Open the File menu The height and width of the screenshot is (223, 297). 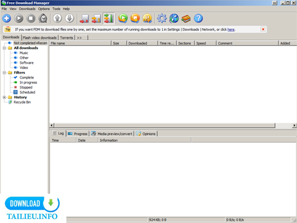(x=4, y=9)
